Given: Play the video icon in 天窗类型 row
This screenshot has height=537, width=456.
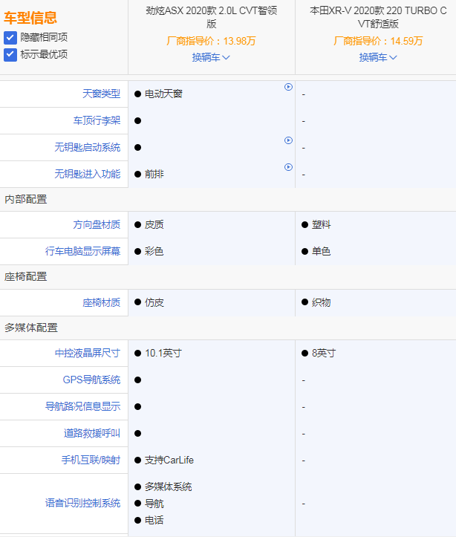Looking at the screenshot, I should tap(288, 87).
